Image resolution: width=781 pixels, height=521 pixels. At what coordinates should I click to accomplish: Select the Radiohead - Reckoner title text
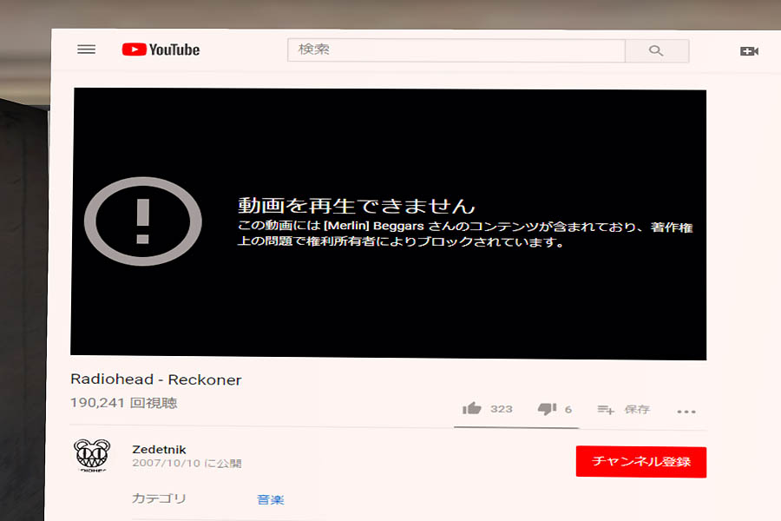[156, 379]
